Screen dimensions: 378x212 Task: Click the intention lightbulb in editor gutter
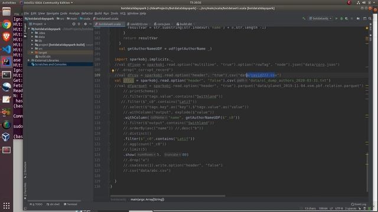click(113, 71)
